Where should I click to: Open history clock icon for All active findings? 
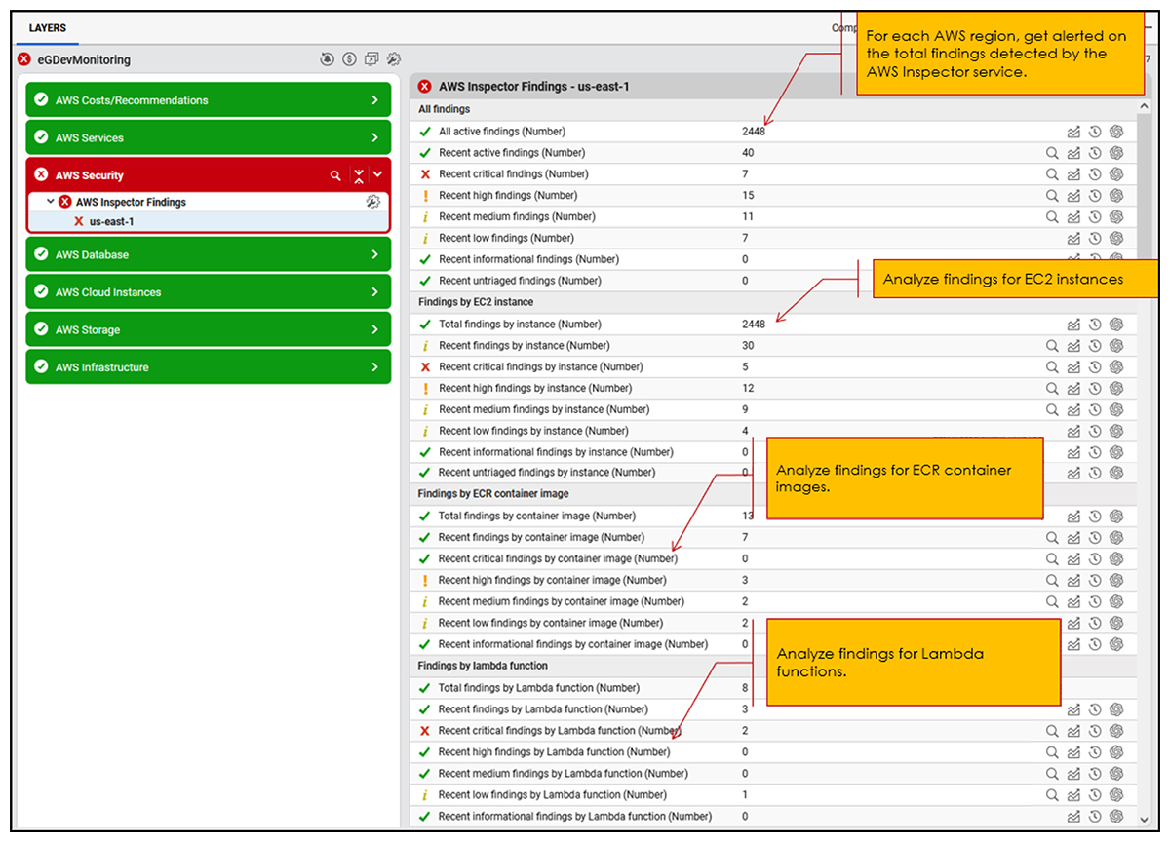pyautogui.click(x=1095, y=132)
